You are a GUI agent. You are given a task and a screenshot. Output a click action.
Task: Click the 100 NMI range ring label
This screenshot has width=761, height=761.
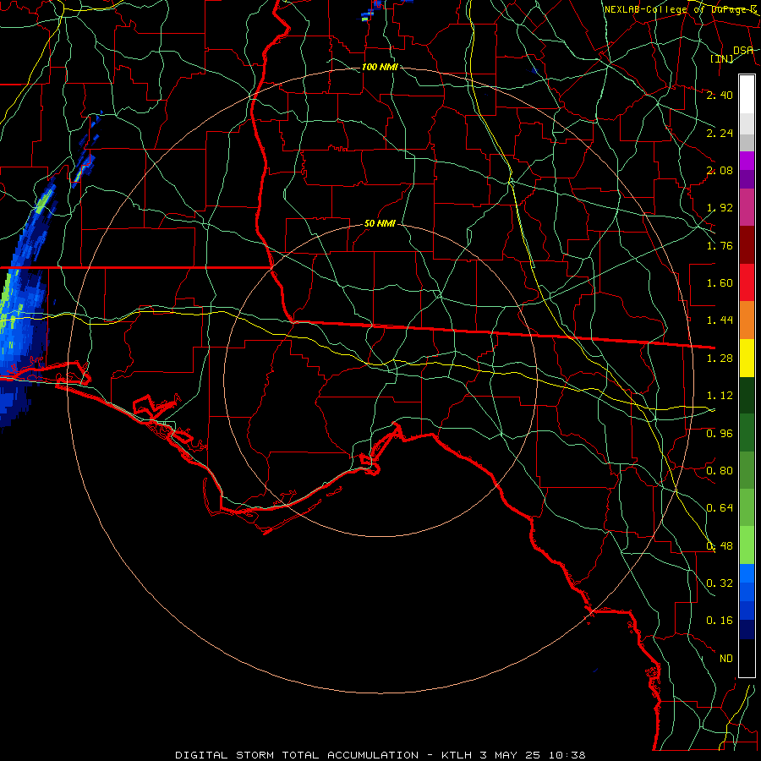[380, 67]
